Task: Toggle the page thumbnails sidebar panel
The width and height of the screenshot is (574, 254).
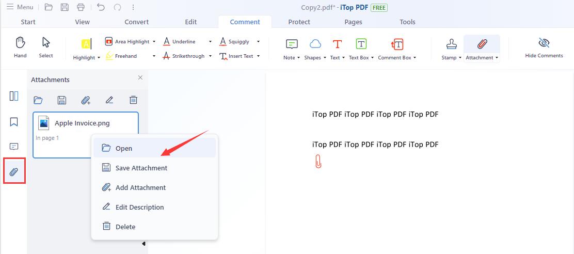Action: click(14, 96)
